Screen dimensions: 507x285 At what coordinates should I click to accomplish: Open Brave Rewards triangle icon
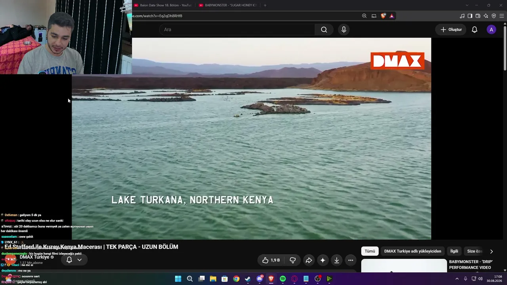coord(392,16)
